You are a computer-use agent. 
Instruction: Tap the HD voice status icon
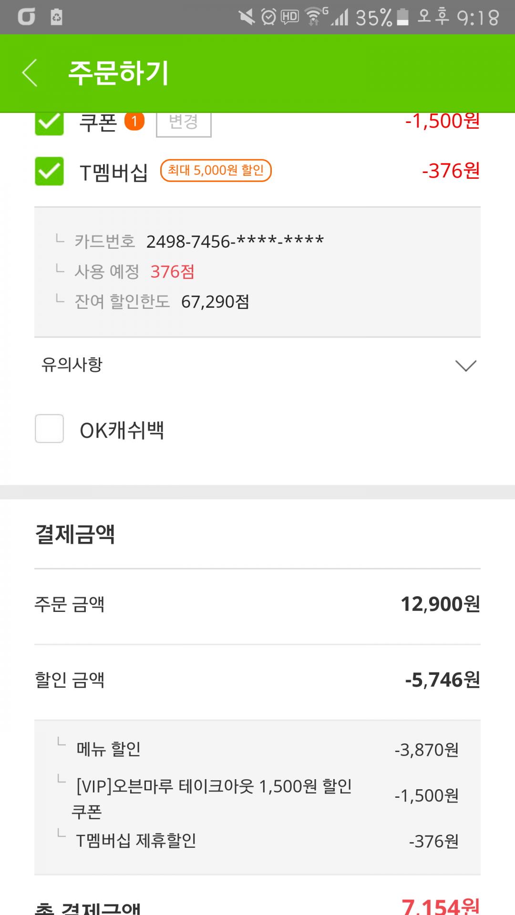tap(289, 17)
